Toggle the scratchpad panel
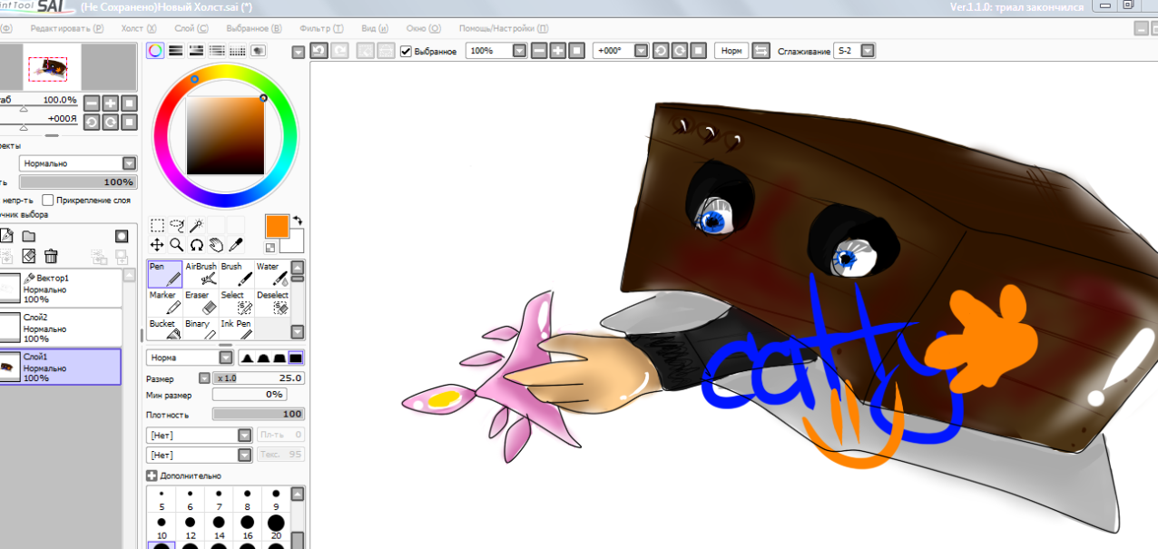This screenshot has width=1158, height=549. tap(258, 51)
